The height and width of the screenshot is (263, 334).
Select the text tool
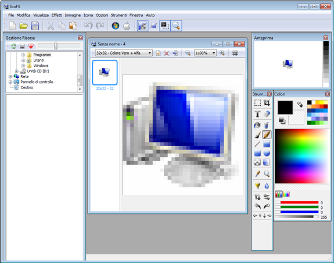pyautogui.click(x=257, y=114)
